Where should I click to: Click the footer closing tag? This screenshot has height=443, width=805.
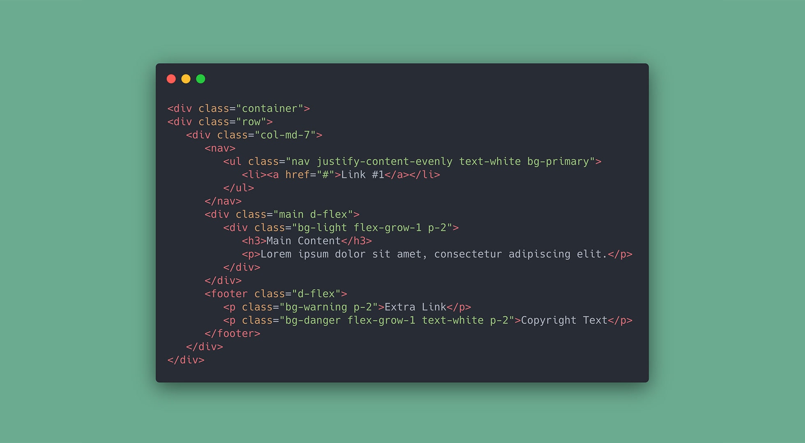tap(228, 333)
